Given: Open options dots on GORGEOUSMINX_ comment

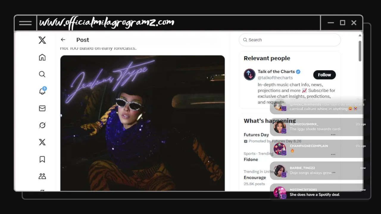Looking at the screenshot, I should coord(333,135).
